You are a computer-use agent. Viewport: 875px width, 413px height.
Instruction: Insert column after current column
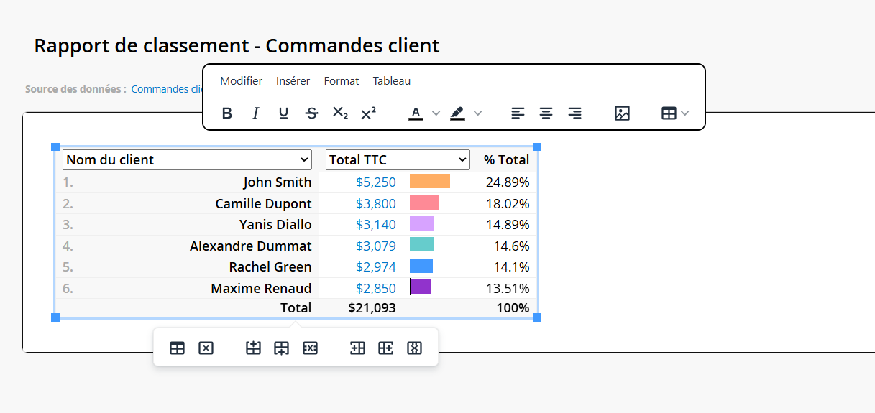point(385,348)
